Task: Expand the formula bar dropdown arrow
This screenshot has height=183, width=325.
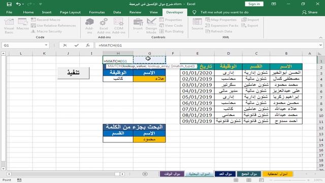Action: [320, 45]
